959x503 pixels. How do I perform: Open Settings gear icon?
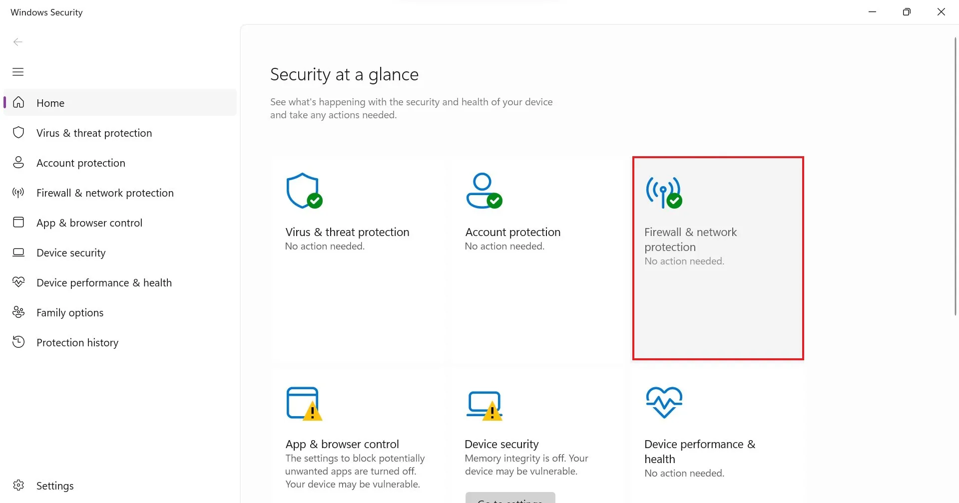tap(18, 485)
